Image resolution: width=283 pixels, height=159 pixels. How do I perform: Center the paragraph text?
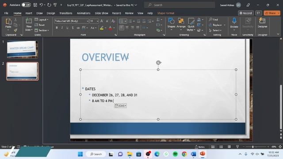click(127, 27)
